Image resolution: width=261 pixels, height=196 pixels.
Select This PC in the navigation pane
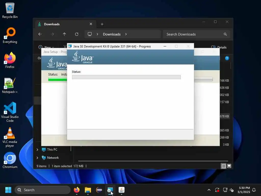[x=49, y=150]
